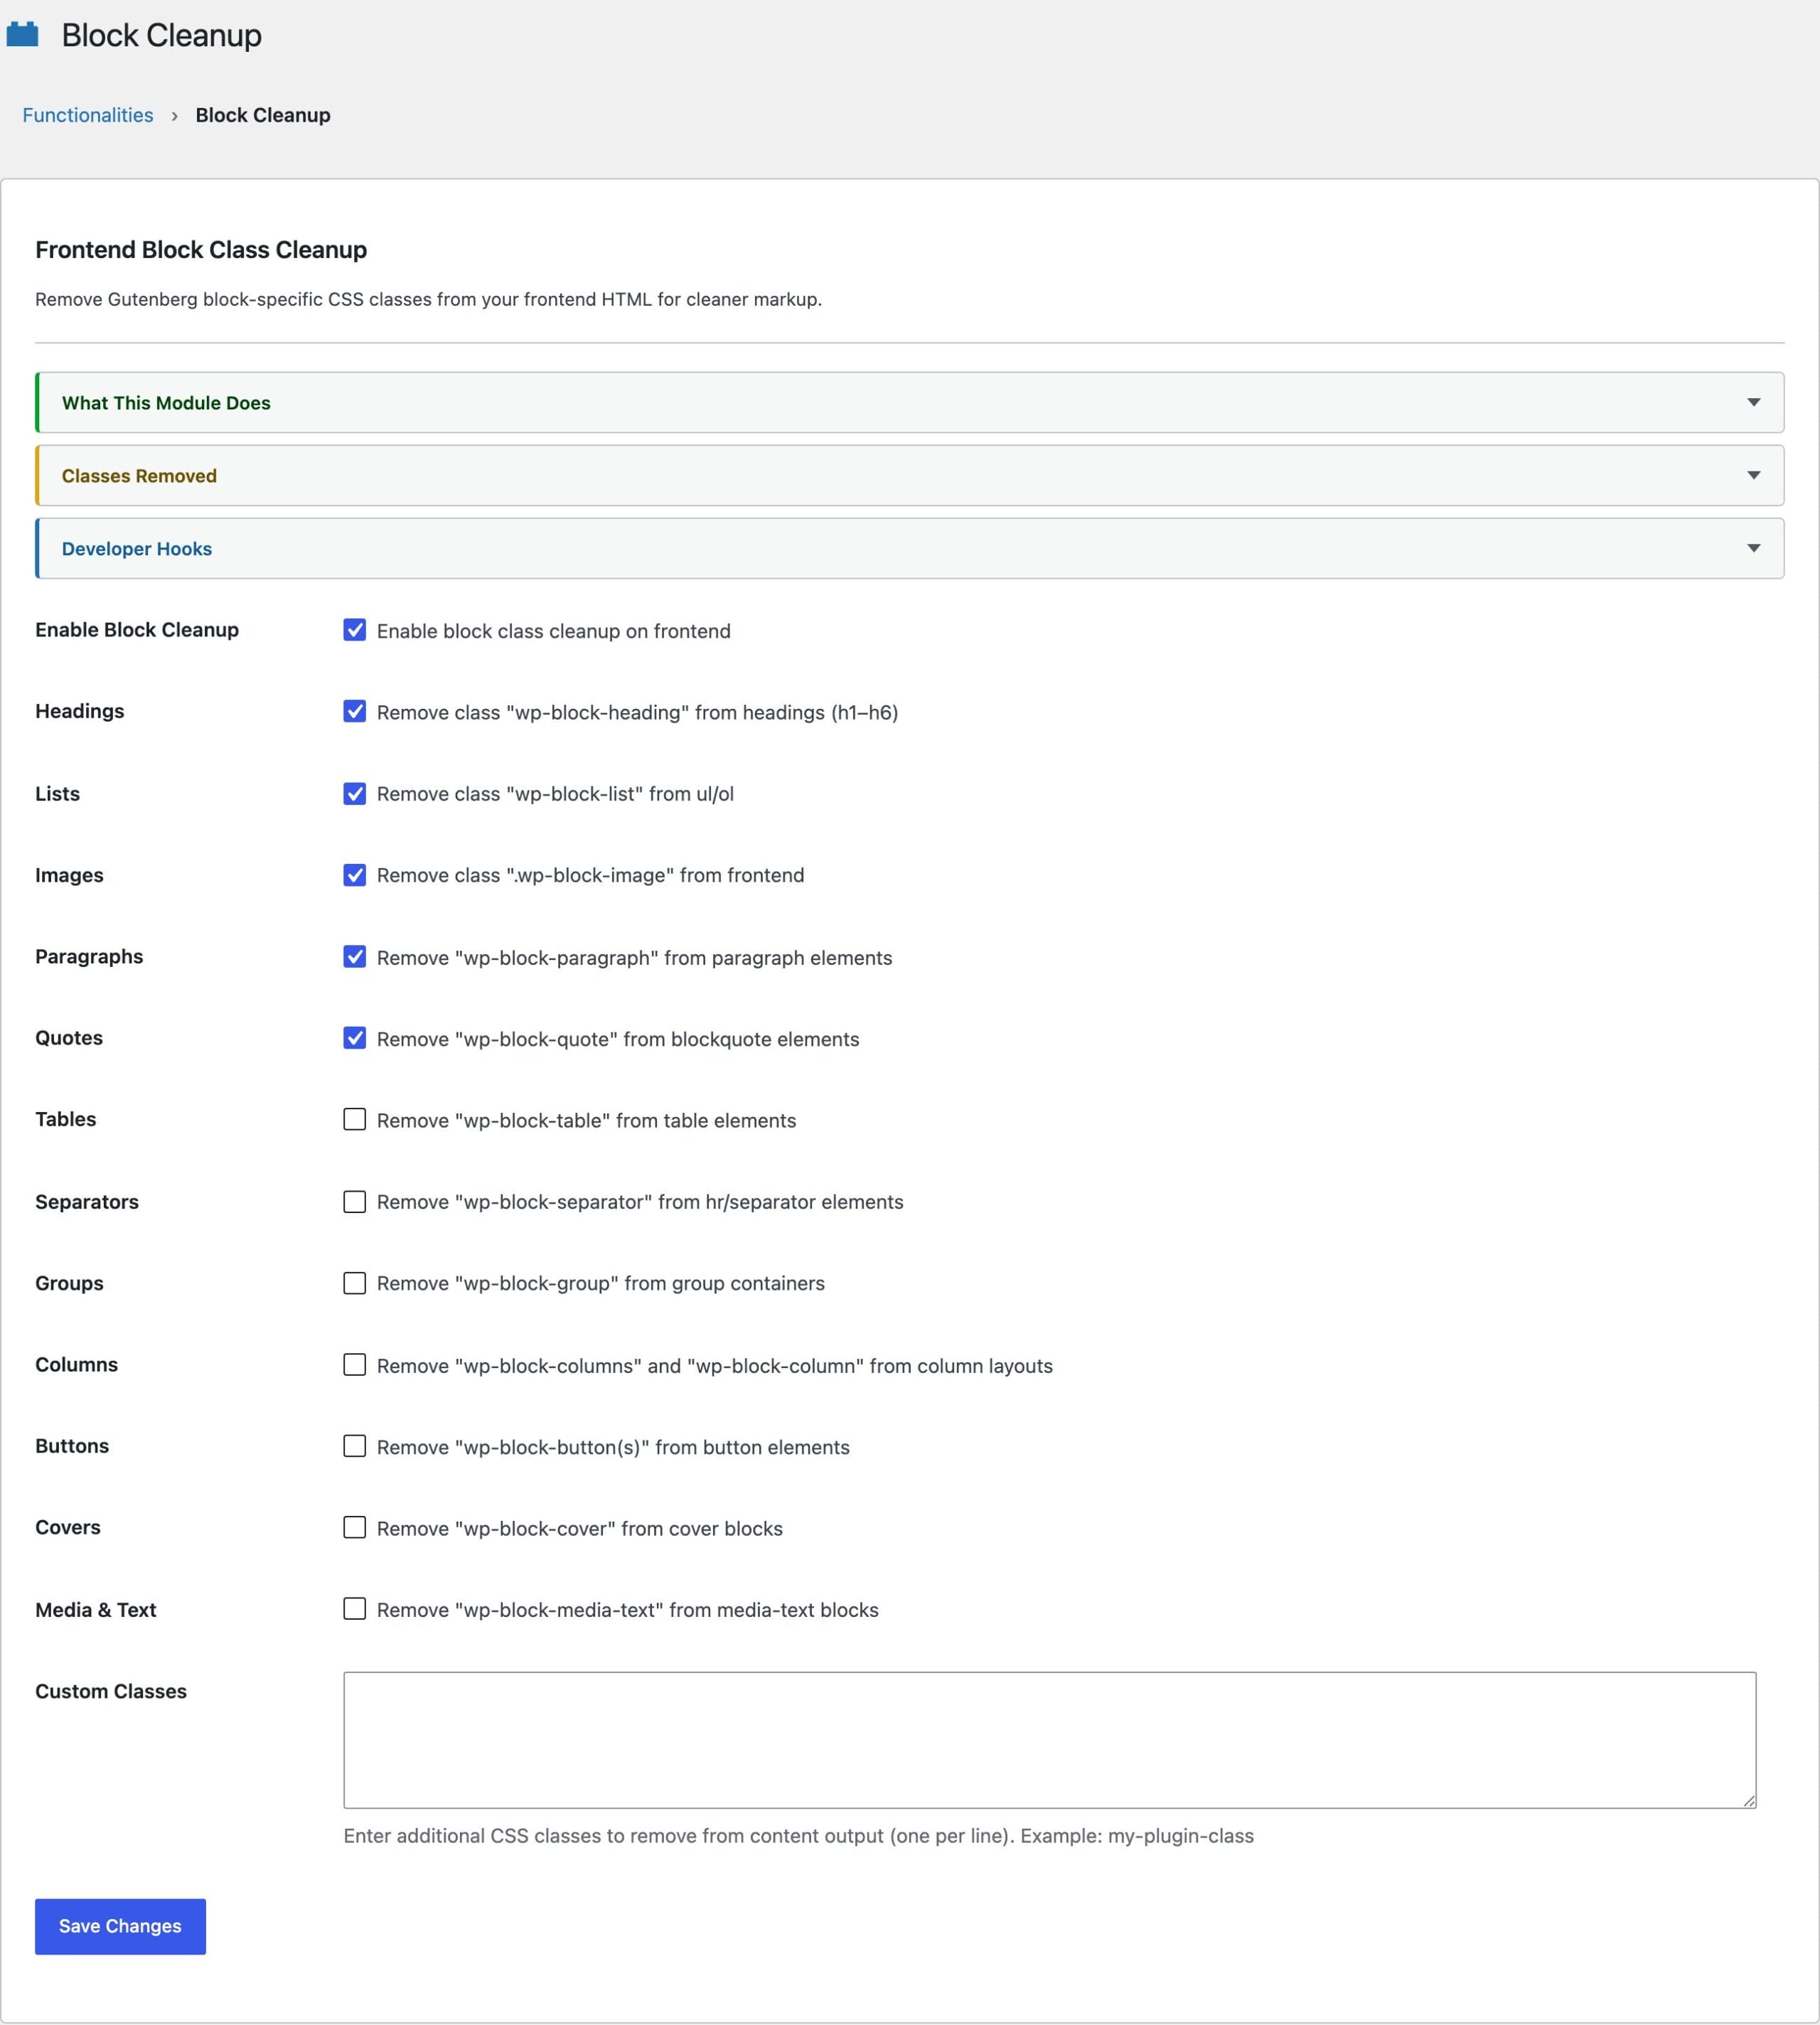Click the Tables row label

[x=66, y=1120]
